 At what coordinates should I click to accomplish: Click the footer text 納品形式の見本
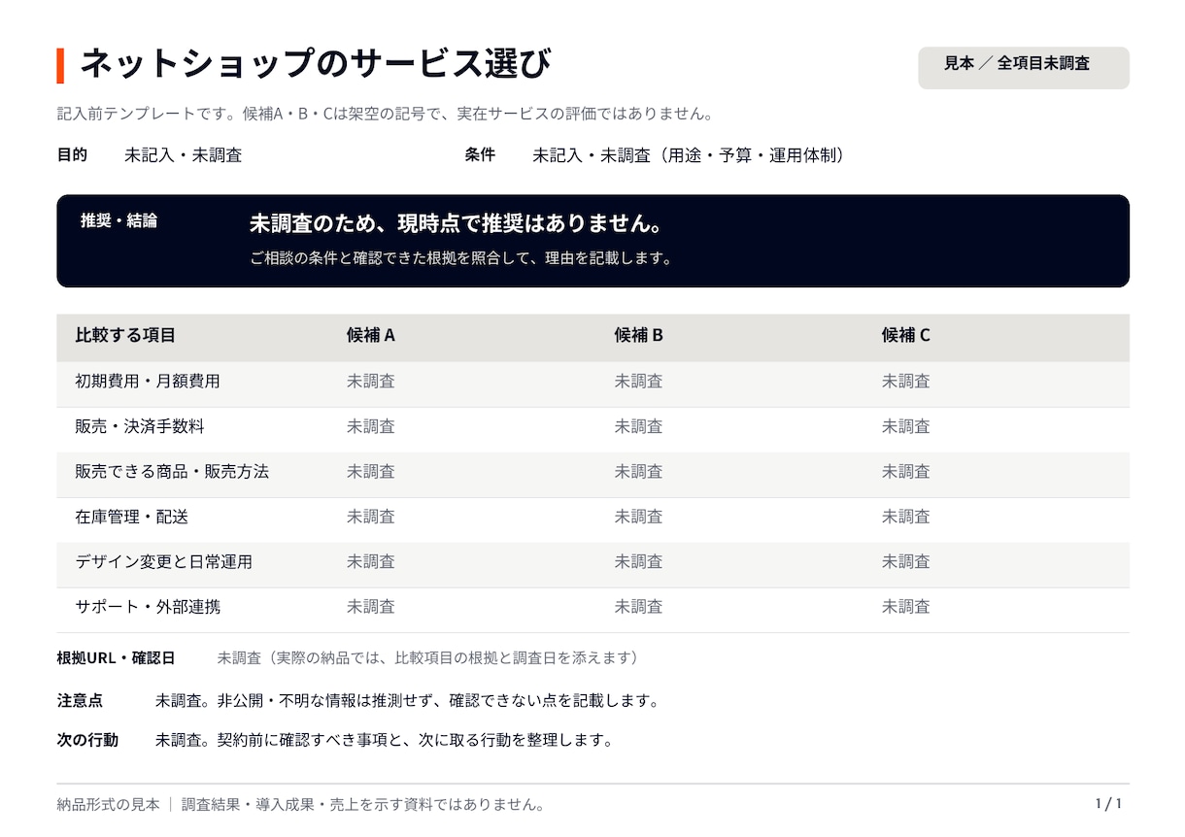108,805
